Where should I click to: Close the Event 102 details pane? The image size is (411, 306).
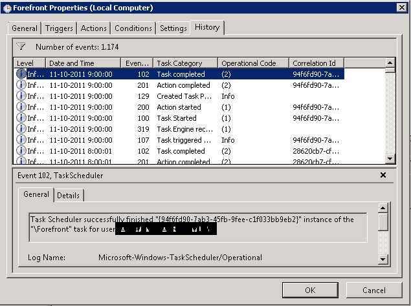pyautogui.click(x=383, y=175)
